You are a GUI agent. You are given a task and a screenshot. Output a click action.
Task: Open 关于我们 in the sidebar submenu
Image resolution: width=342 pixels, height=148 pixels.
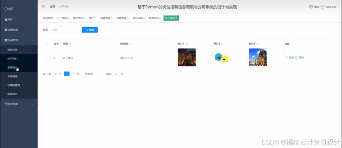click(x=13, y=59)
